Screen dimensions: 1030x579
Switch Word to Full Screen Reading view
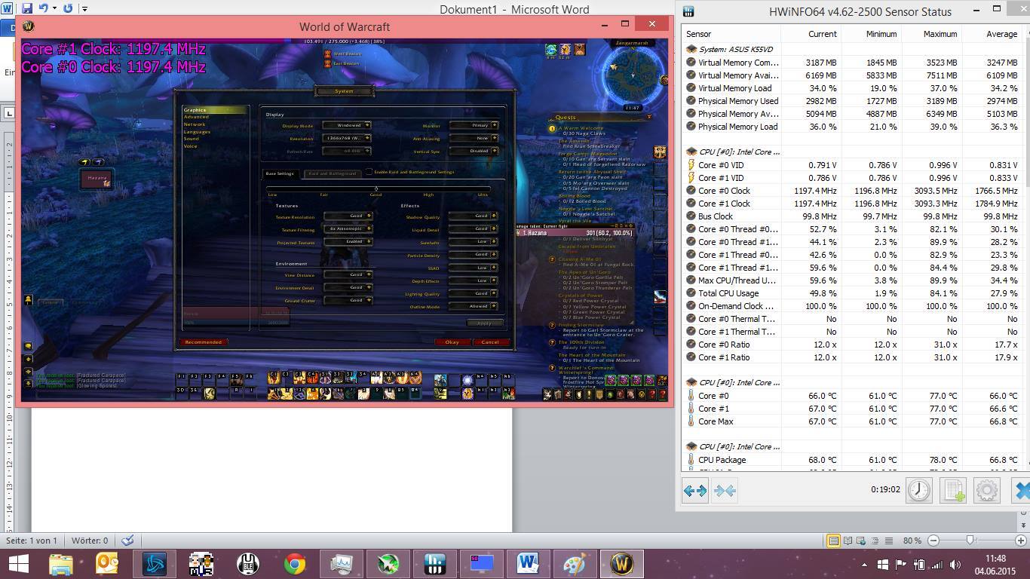tap(848, 541)
